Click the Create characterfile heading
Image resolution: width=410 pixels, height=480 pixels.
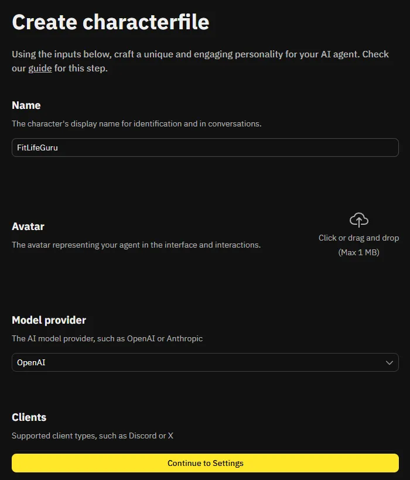(x=111, y=22)
